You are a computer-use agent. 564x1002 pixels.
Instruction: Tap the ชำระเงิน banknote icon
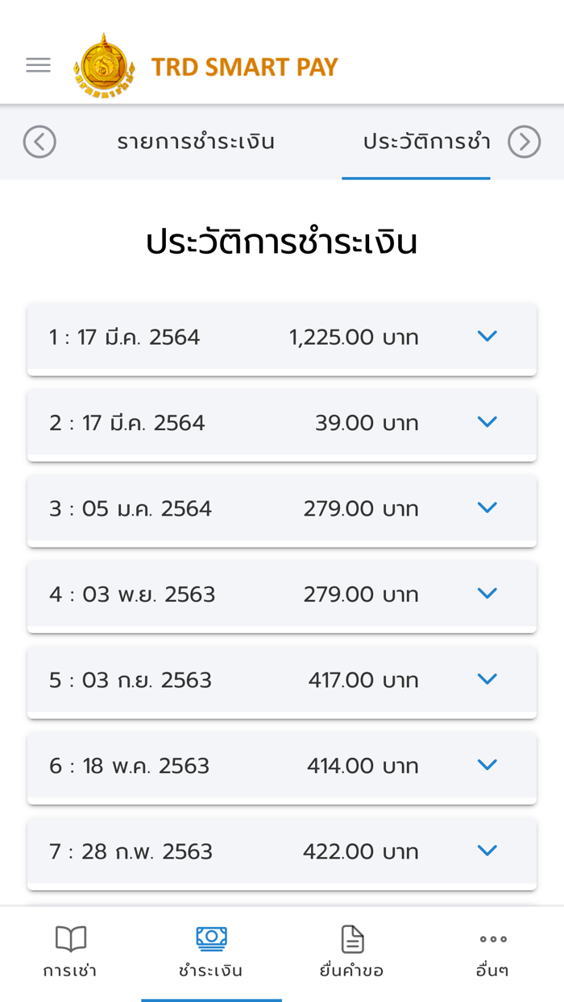point(211,938)
